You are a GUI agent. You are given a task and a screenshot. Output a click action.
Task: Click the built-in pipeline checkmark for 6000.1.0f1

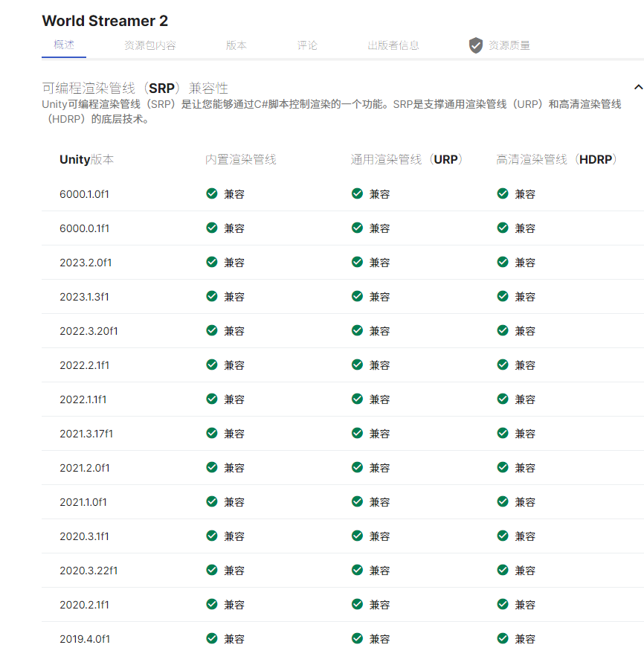212,193
